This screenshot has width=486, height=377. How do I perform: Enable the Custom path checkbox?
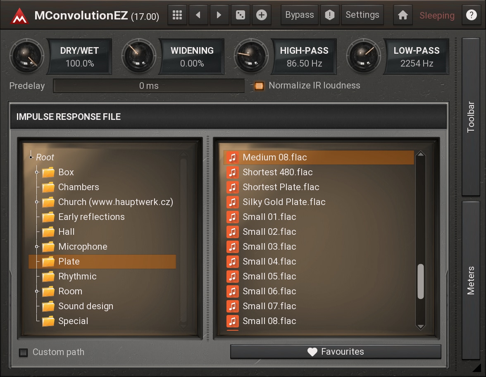tap(24, 353)
